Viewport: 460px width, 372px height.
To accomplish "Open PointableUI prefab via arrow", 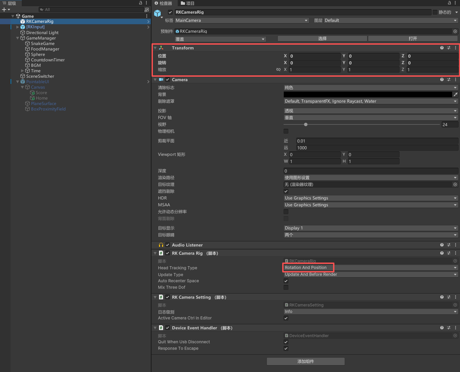I will tap(148, 82).
